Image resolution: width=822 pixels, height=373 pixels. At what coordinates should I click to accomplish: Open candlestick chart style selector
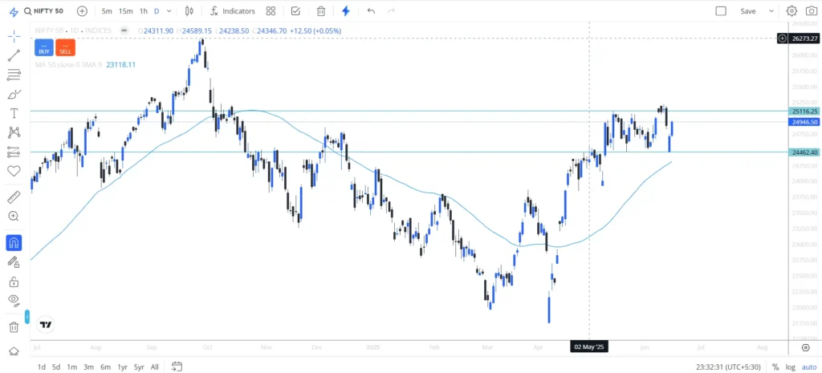click(189, 11)
